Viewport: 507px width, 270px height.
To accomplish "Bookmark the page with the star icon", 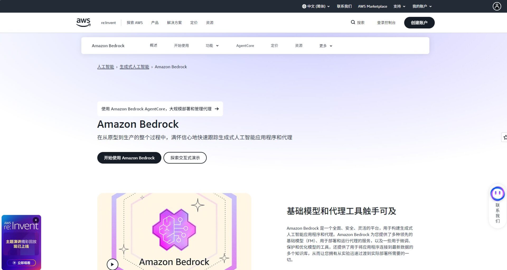I will (505, 137).
